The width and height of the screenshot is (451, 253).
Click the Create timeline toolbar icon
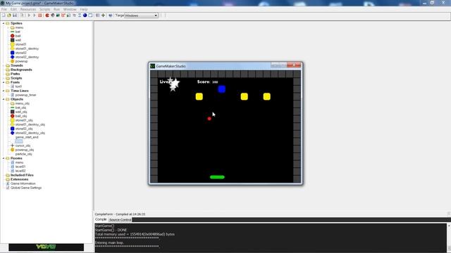(80, 15)
